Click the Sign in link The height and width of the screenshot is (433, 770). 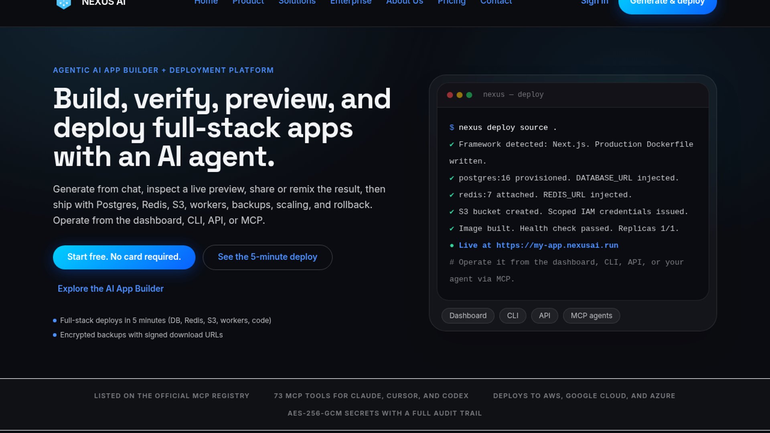click(594, 2)
